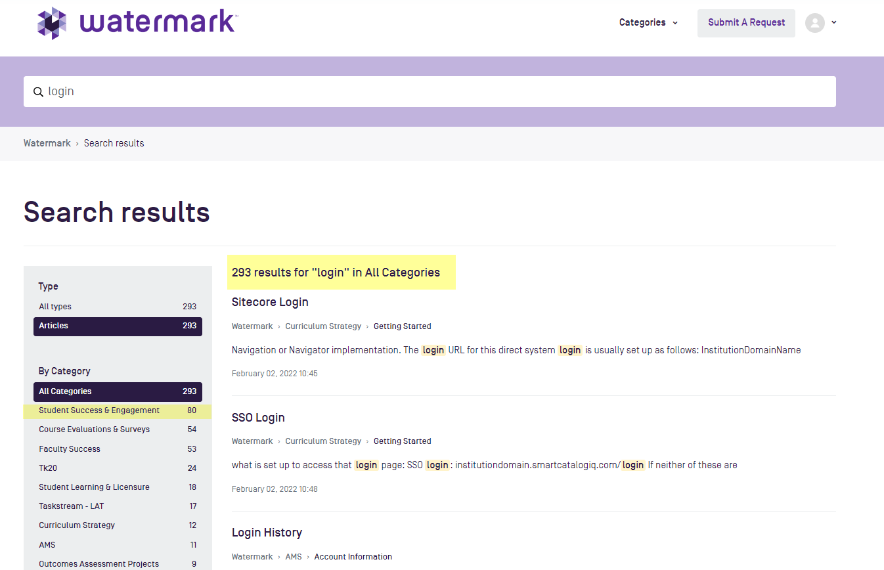
Task: Click the magnifier icon in the search bar
Action: click(x=39, y=92)
